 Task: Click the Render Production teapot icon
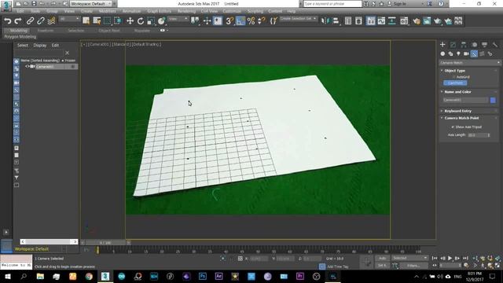click(x=438, y=21)
